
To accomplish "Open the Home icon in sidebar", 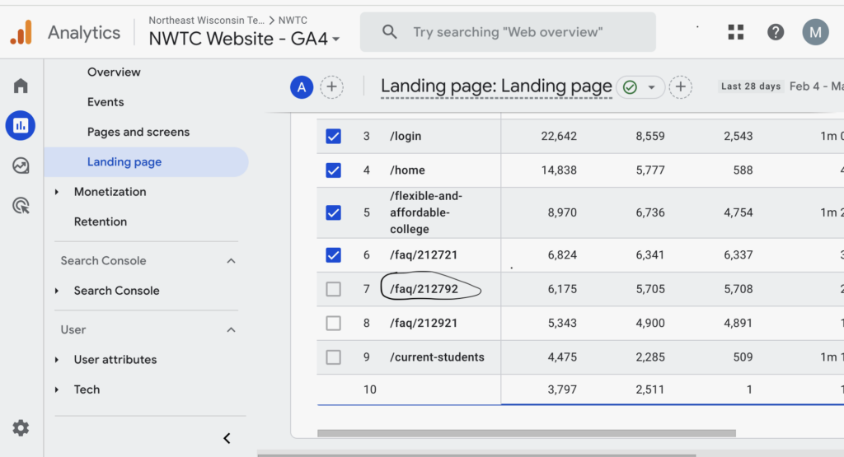I will [21, 86].
